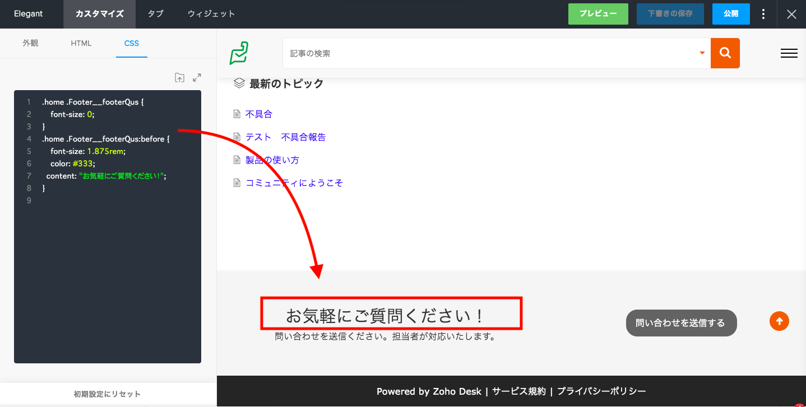Screen dimensions: 806x407
Task: Switch to the HTML tab
Action: point(81,43)
